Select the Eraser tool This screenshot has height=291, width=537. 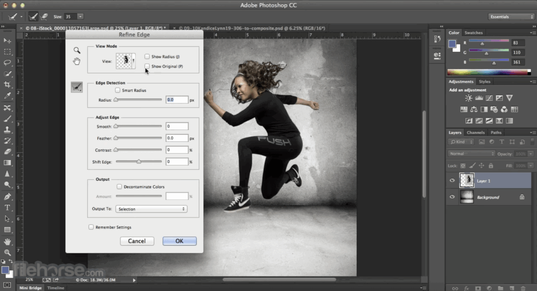(7, 151)
